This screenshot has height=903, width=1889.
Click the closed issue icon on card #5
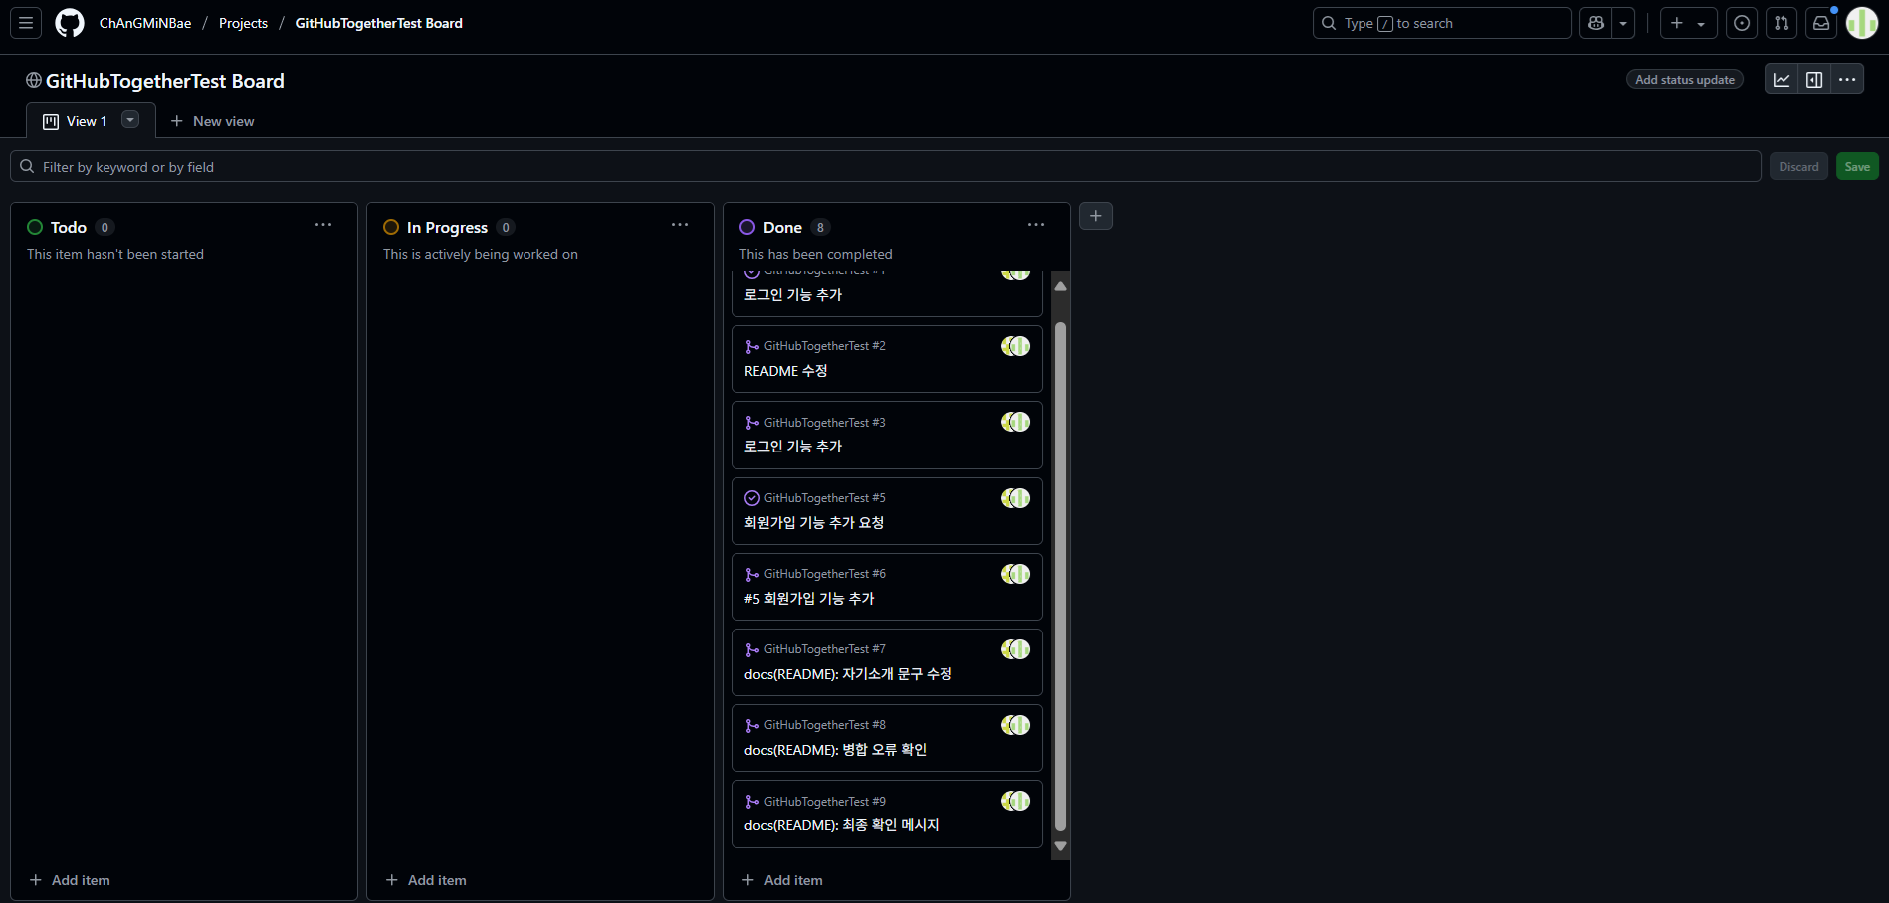[752, 498]
